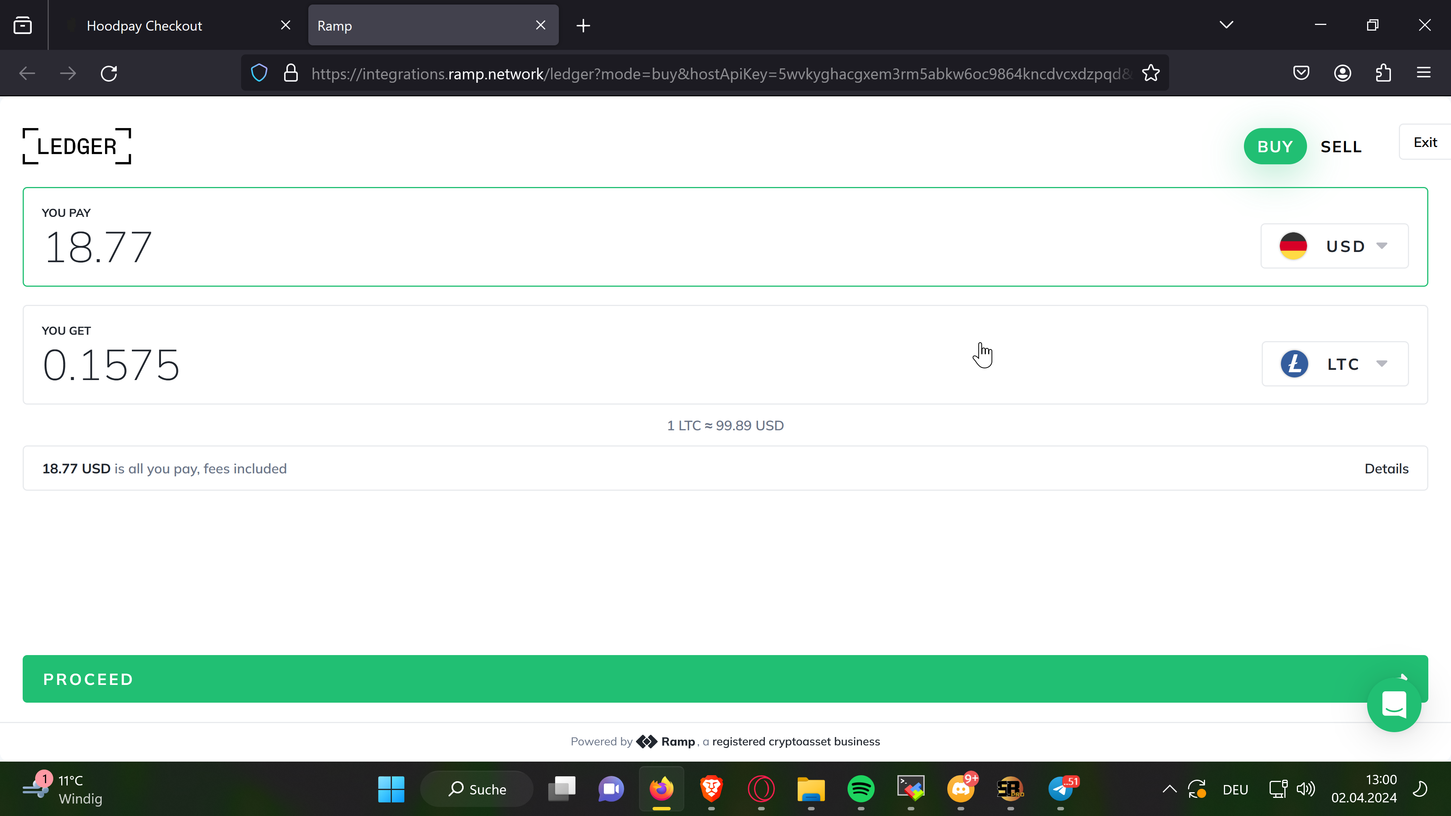Bookmark this page with star icon
The image size is (1451, 816).
(1150, 73)
